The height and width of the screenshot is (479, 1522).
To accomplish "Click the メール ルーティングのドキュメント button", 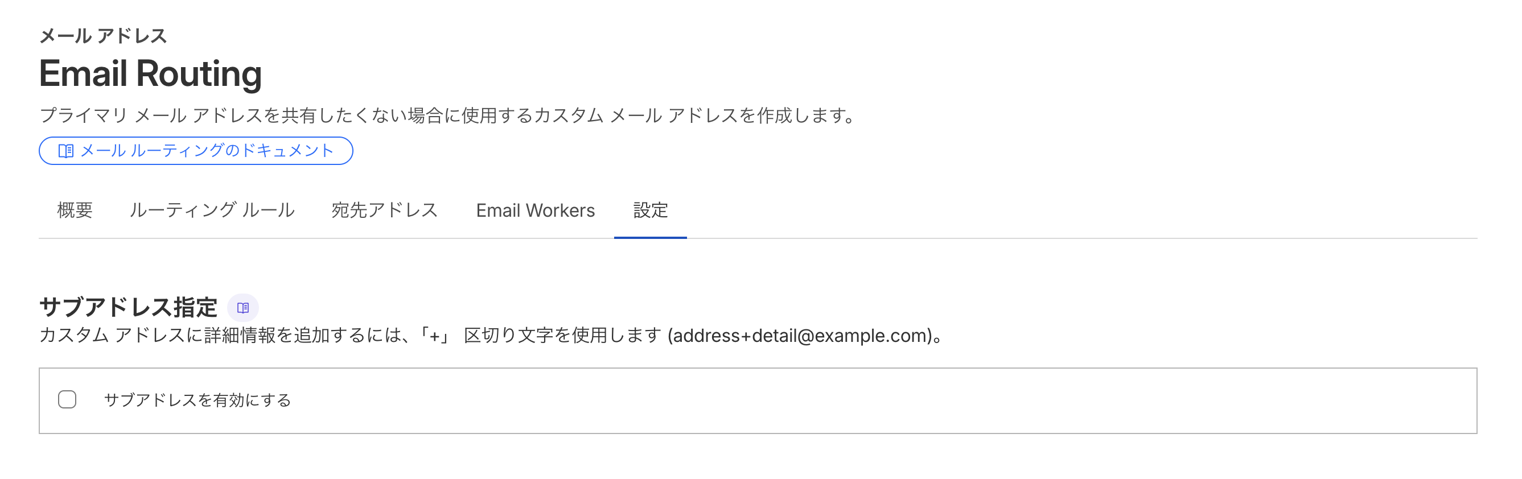I will (195, 151).
